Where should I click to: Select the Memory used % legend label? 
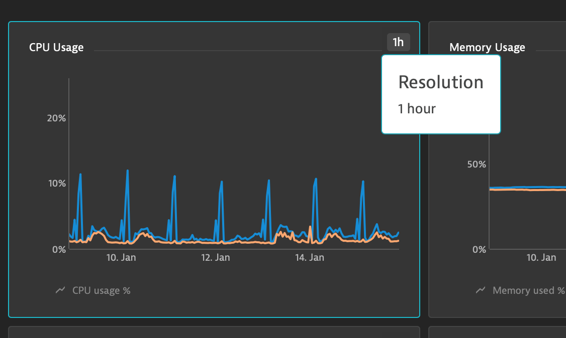[529, 290]
